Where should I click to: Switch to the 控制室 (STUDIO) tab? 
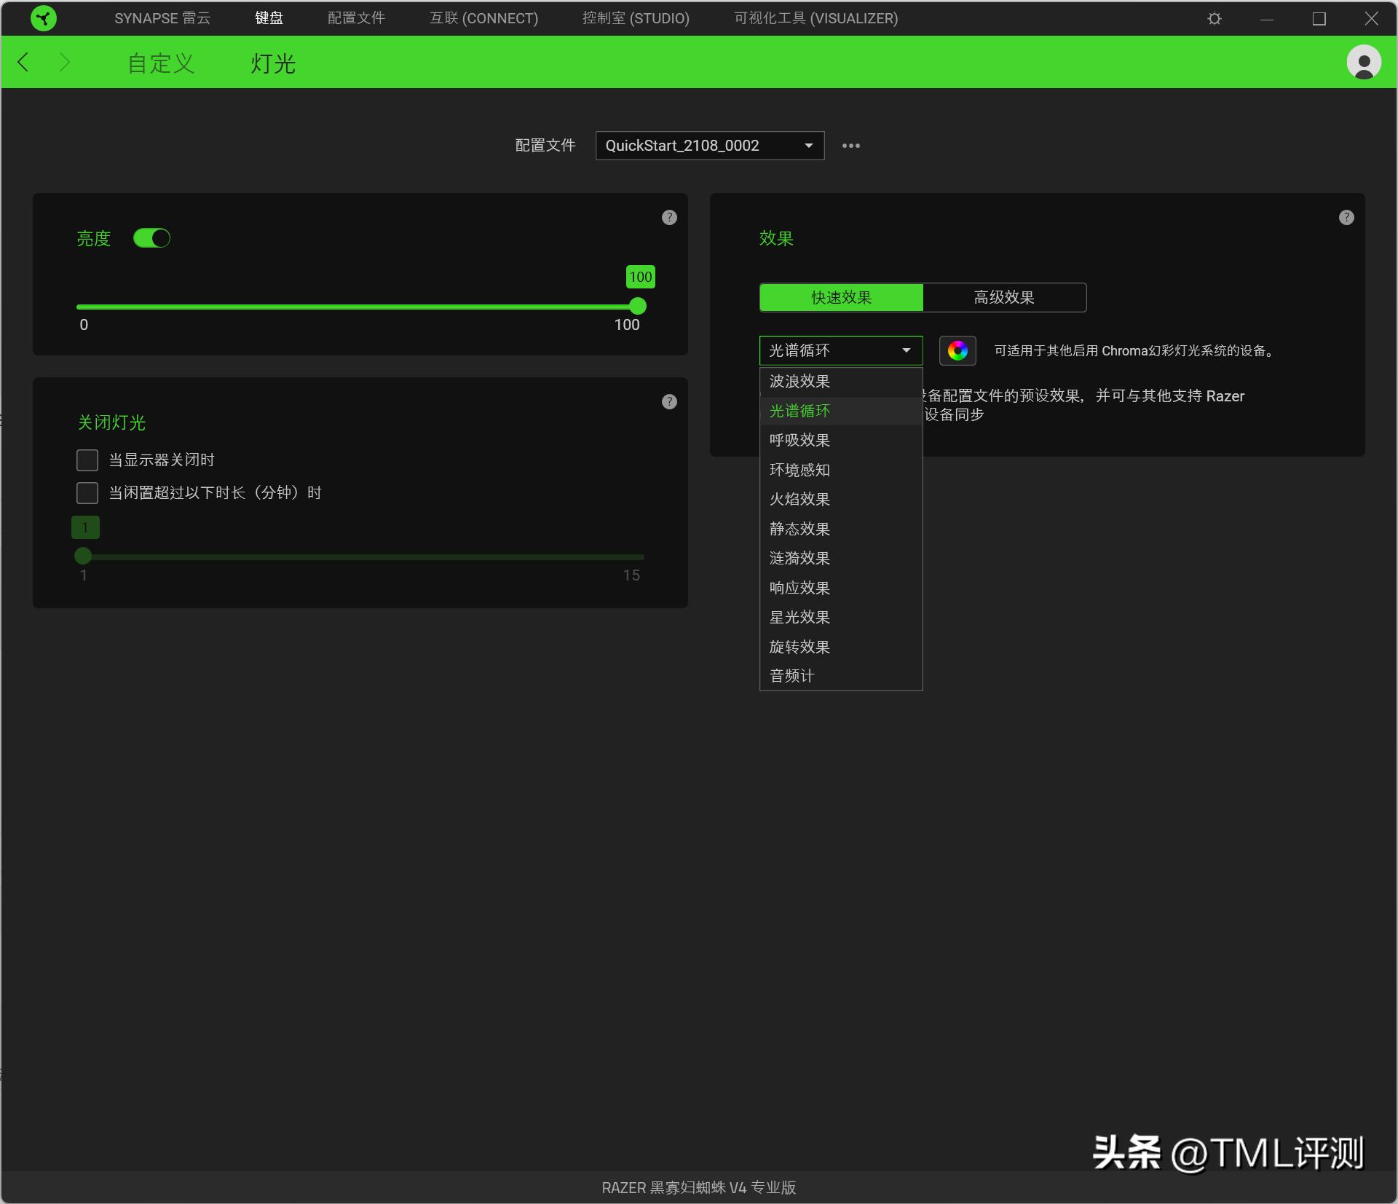coord(635,18)
